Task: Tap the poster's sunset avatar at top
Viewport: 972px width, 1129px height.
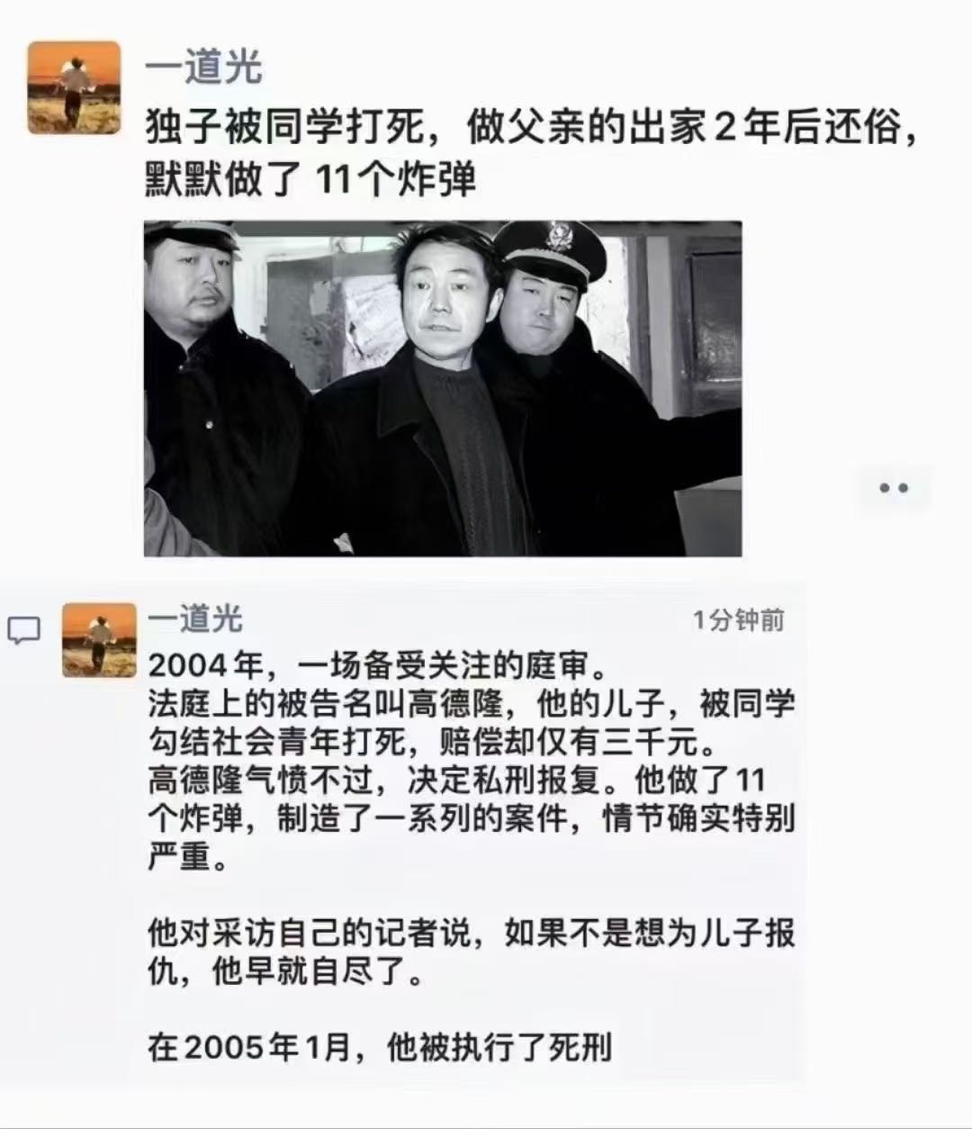Action: click(x=74, y=87)
